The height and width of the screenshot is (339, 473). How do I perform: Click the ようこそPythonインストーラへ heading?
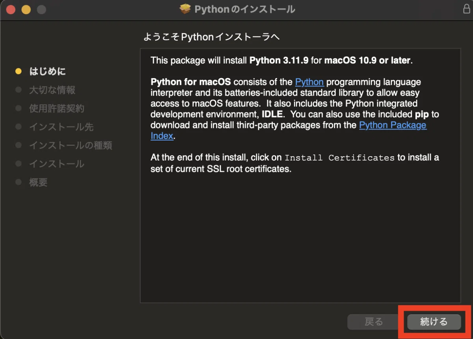(211, 37)
